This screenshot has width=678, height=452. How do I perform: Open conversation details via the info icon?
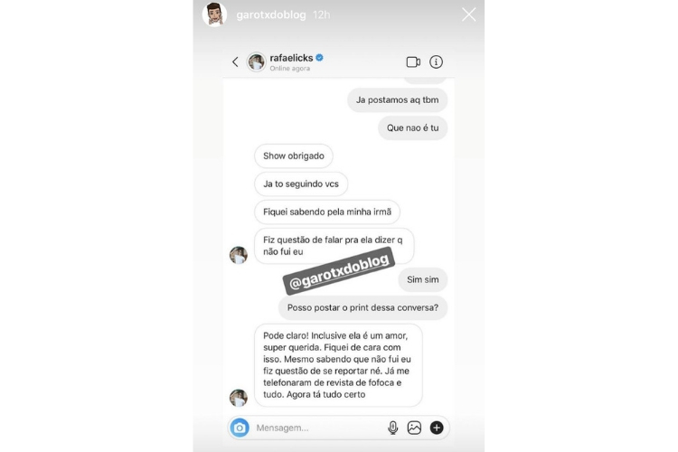tap(436, 61)
